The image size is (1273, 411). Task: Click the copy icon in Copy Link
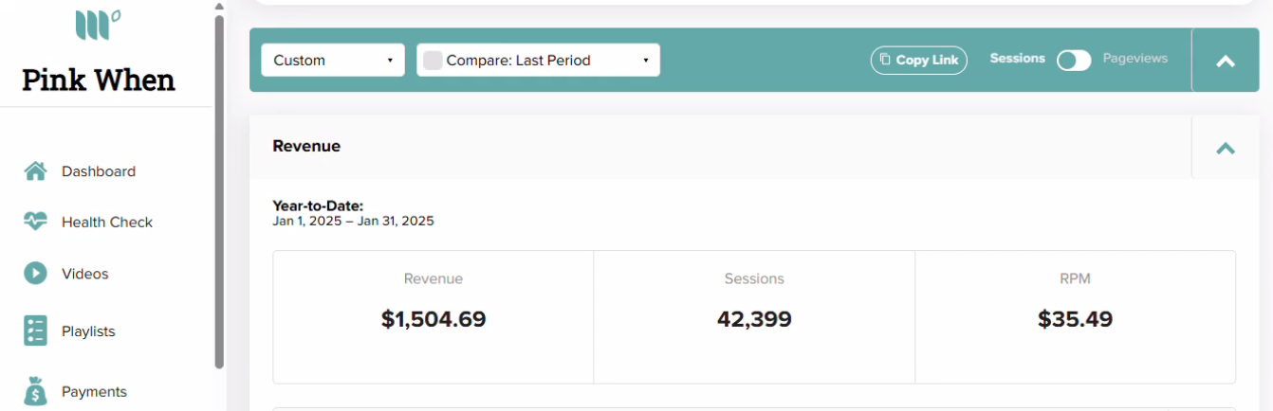click(x=885, y=60)
